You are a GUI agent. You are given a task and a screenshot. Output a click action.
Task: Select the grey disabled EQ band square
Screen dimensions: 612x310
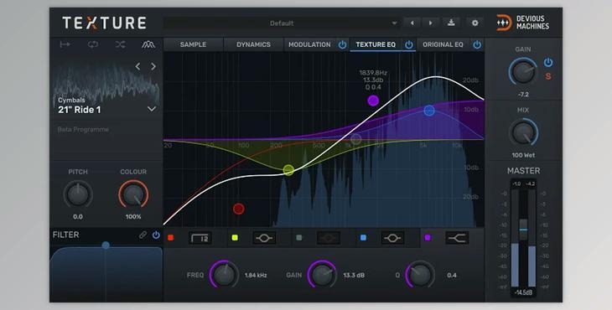(299, 237)
